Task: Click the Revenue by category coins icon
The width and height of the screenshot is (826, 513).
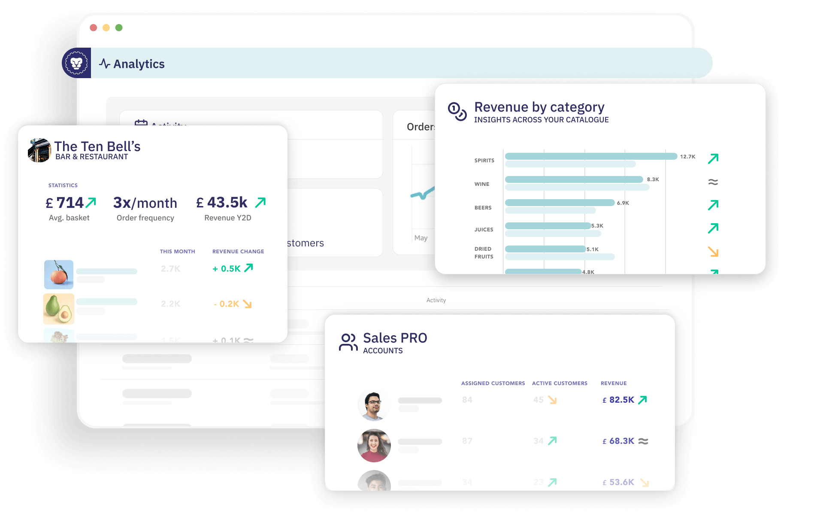Action: click(x=457, y=112)
